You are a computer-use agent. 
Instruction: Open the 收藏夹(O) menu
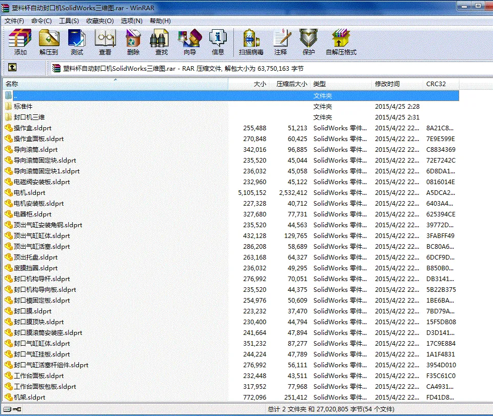pyautogui.click(x=100, y=21)
